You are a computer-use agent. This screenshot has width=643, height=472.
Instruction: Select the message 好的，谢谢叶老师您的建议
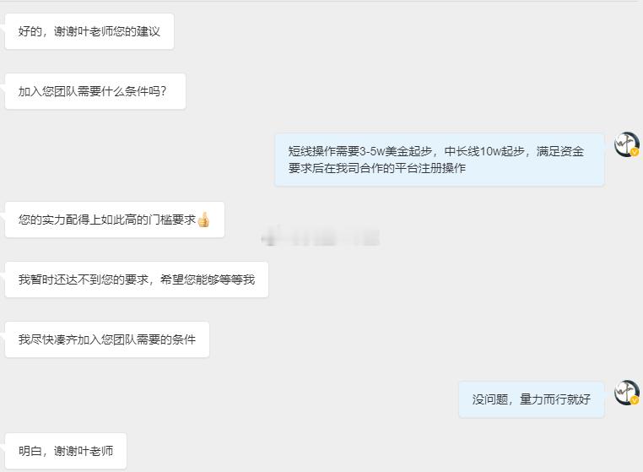pos(89,31)
